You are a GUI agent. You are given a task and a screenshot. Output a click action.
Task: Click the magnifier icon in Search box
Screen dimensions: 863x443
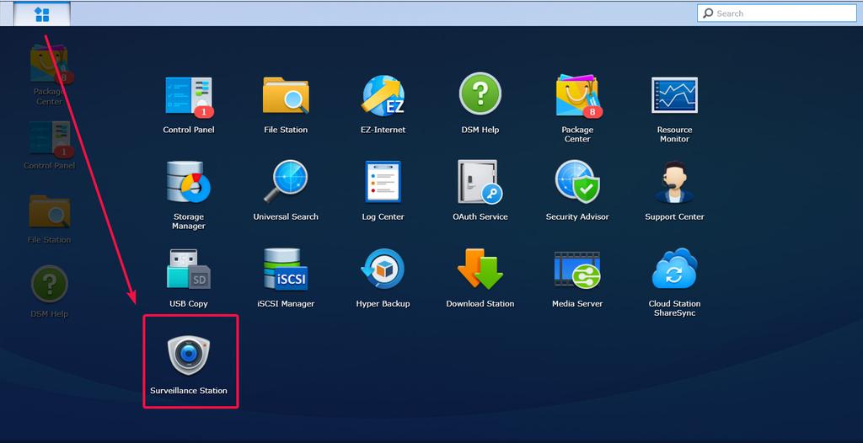(708, 13)
